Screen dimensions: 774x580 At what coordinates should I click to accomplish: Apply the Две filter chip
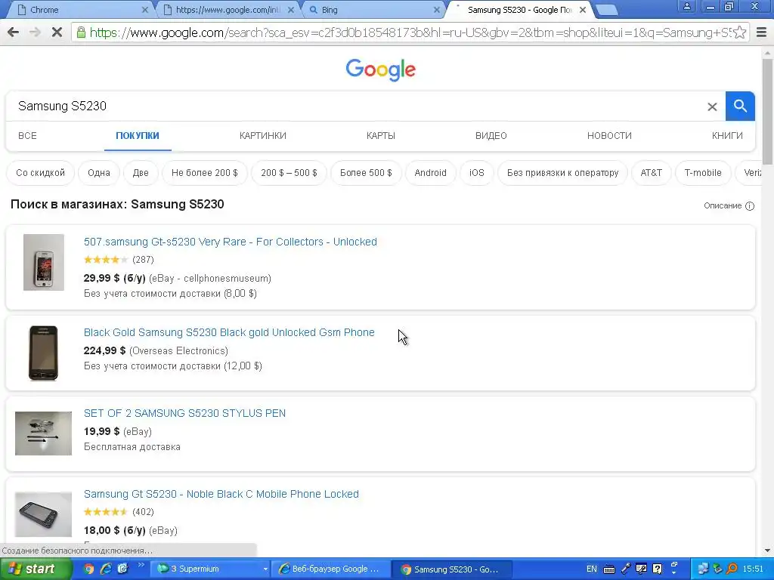[141, 173]
